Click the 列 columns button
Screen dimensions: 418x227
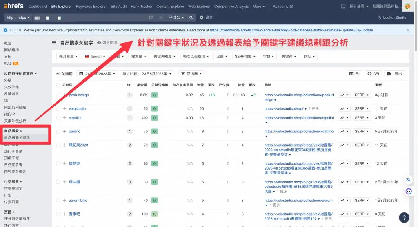(354, 74)
